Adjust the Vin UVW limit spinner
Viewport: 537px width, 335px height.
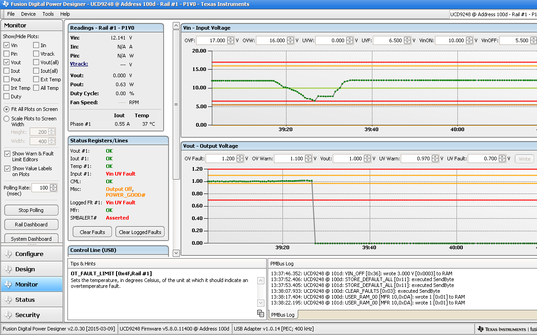click(349, 40)
